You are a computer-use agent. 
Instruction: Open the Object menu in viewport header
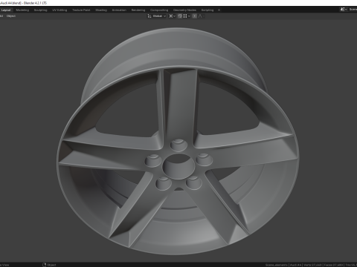(x=11, y=16)
